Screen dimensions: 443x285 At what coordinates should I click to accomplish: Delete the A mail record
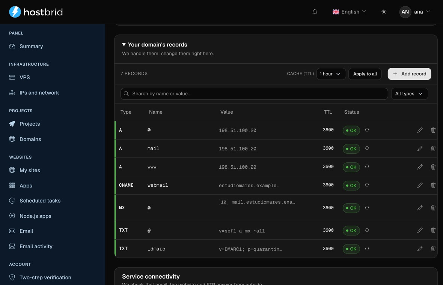pos(433,148)
